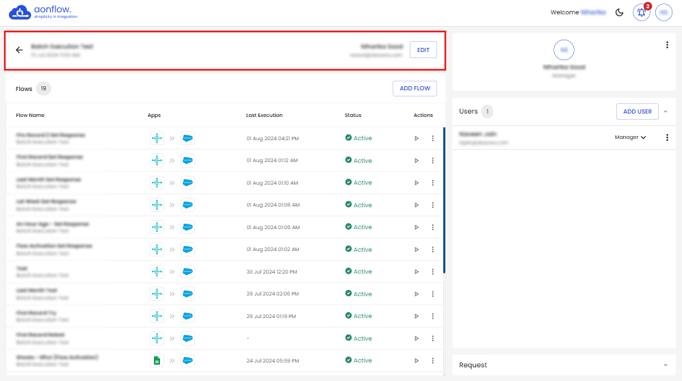
Task: Click the Last Execution column header
Action: (x=264, y=115)
